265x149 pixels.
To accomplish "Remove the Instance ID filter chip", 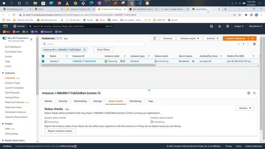I will (84, 50).
